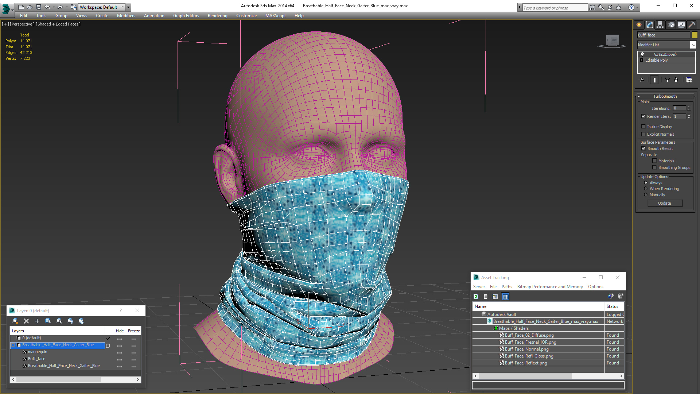The height and width of the screenshot is (394, 700).
Task: Collapse Breathable_Half_Face_Neck_Gaiter_Blue layer tree
Action: click(x=13, y=345)
